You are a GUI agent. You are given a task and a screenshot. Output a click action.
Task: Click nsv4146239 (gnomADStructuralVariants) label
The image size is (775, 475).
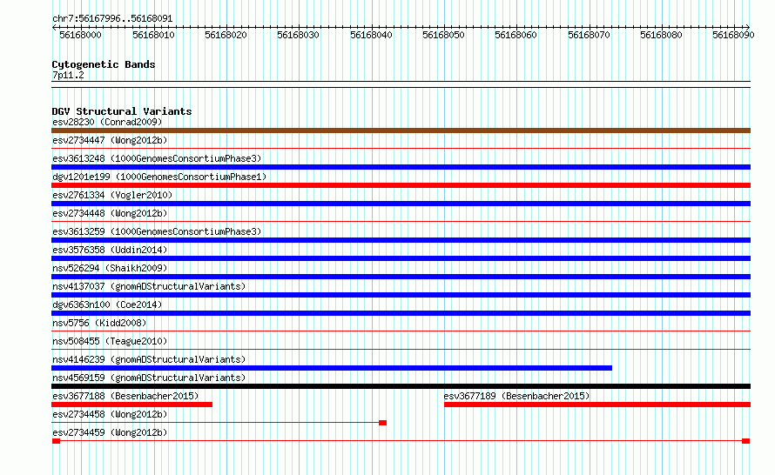click(x=149, y=359)
